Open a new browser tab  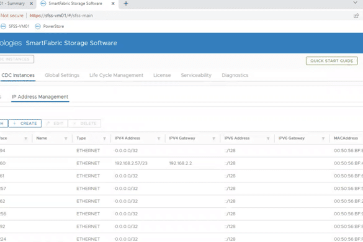tap(126, 4)
